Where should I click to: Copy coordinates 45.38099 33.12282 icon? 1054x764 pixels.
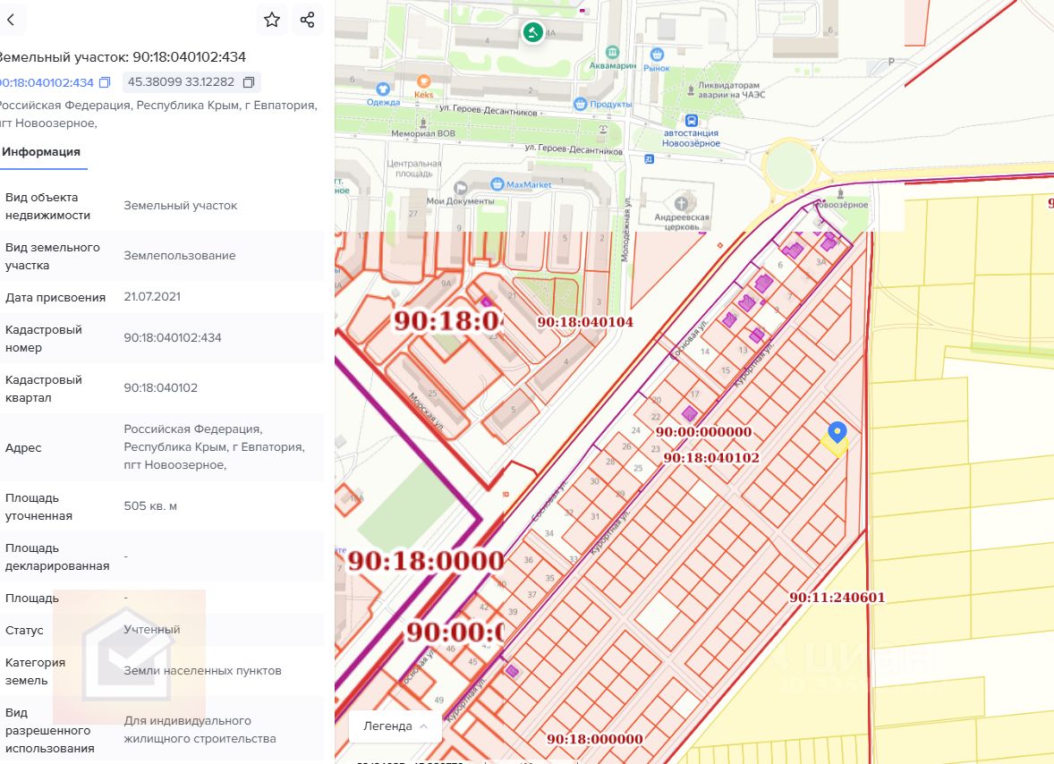point(249,82)
